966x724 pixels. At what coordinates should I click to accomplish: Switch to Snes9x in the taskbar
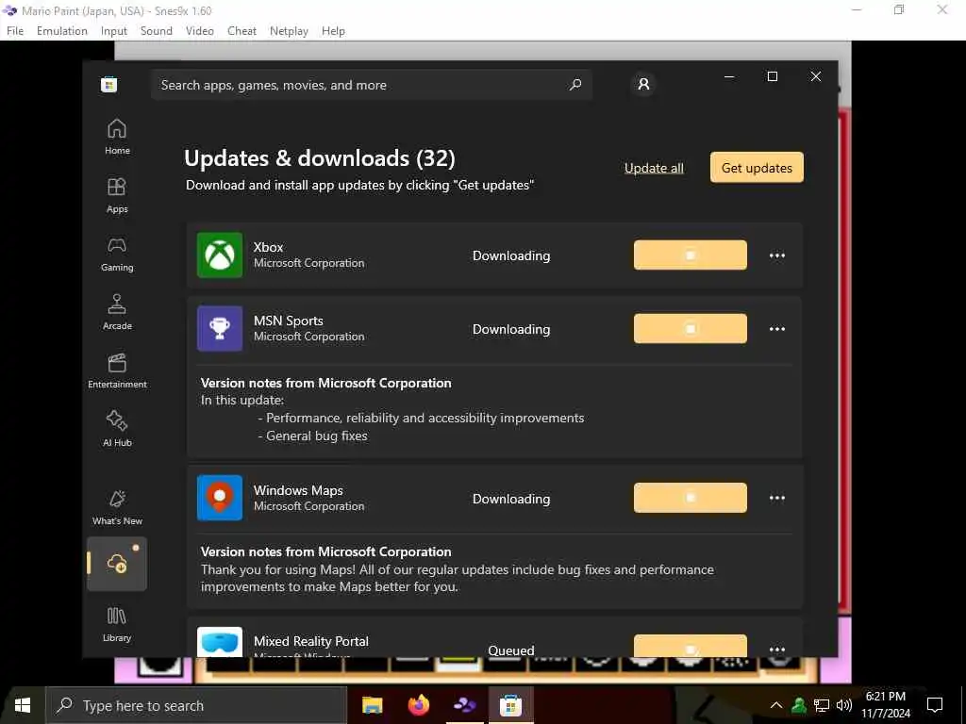pyautogui.click(x=464, y=705)
